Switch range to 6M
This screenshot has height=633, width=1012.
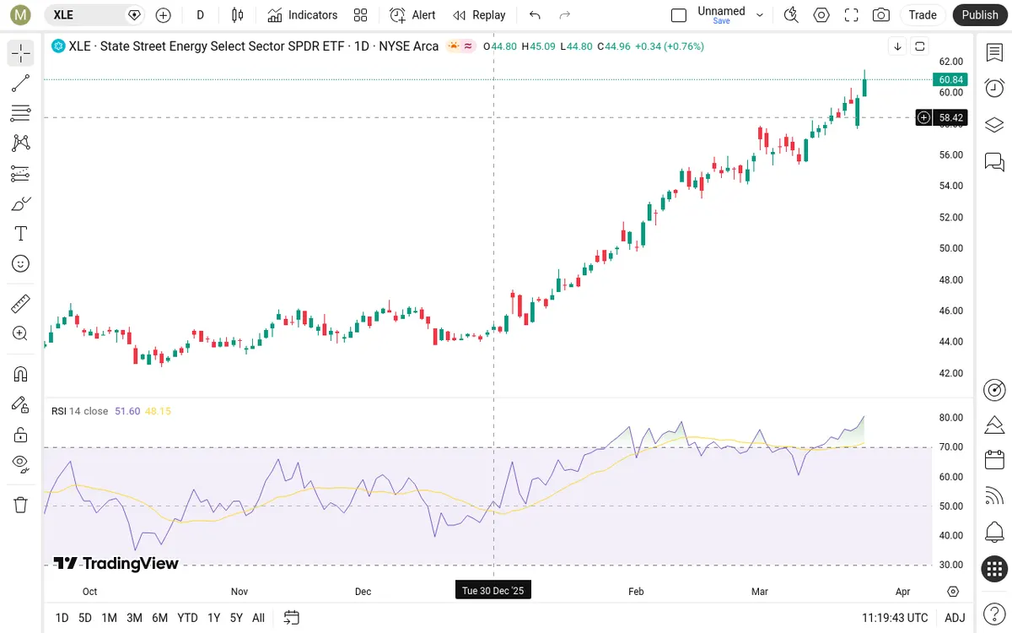159,618
